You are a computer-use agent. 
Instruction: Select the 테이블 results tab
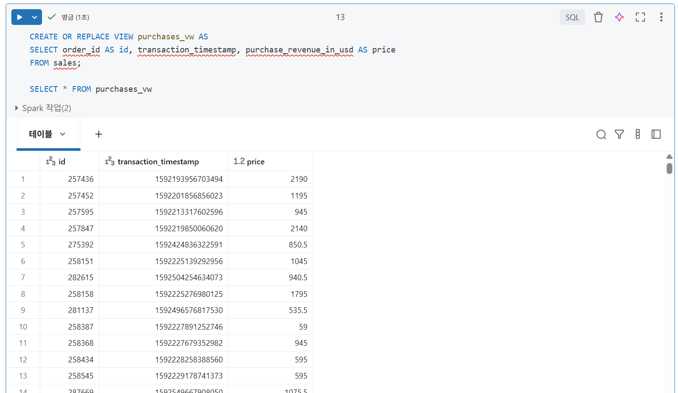(x=40, y=134)
